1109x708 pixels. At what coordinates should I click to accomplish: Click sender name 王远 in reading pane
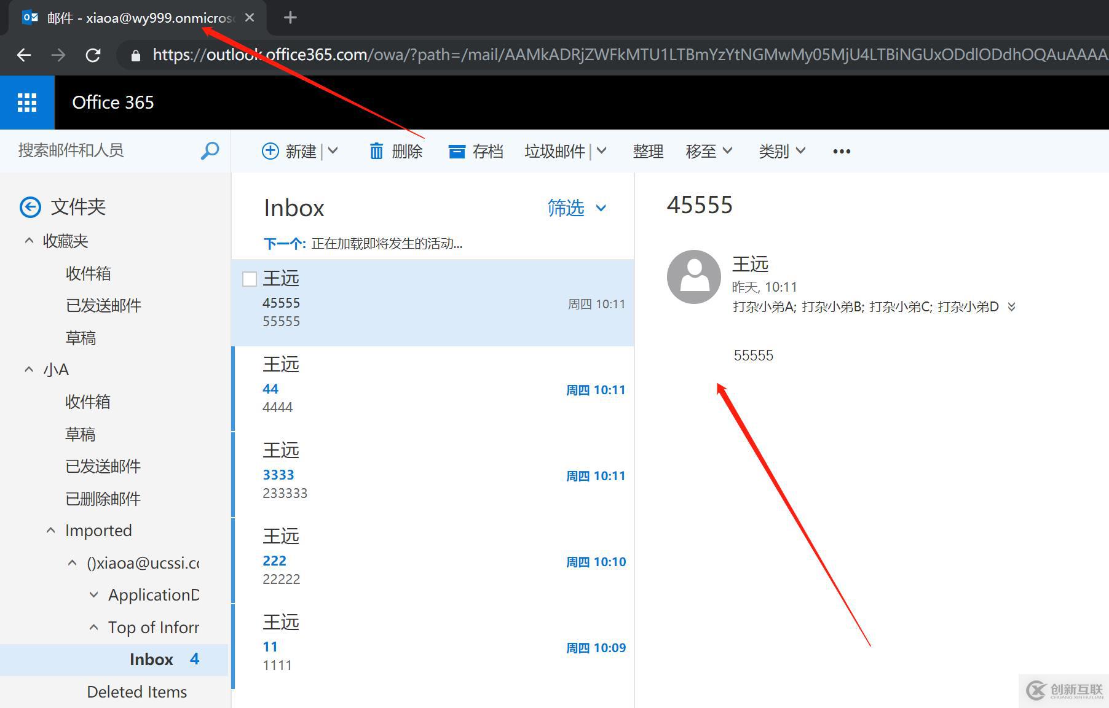[x=751, y=265]
